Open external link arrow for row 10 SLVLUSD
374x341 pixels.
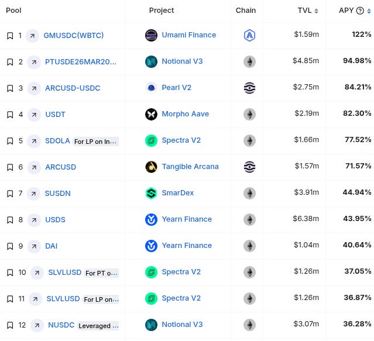[x=37, y=273]
